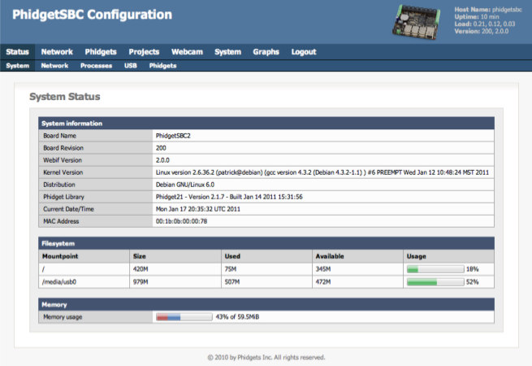
Task: Click the Memory section header
Action: click(266, 304)
